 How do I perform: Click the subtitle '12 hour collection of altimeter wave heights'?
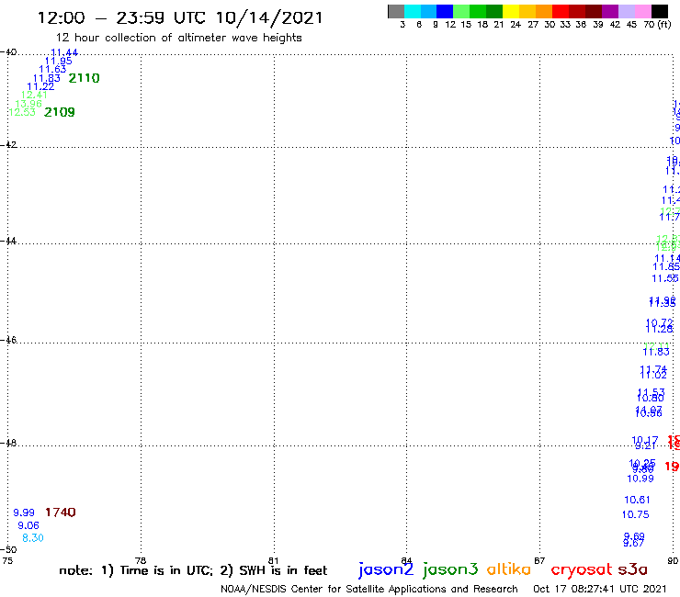tap(178, 38)
